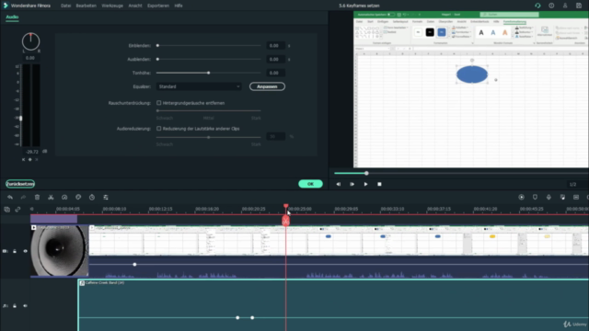The image size is (589, 331).
Task: Click the stop button in preview
Action: (x=379, y=184)
